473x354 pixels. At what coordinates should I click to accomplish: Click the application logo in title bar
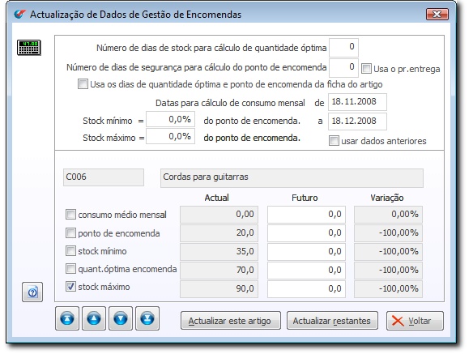tap(20, 15)
